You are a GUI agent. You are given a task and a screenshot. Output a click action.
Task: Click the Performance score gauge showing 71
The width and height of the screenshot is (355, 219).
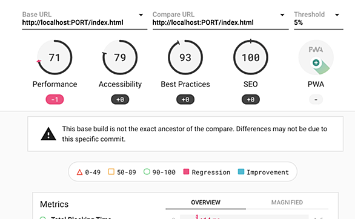[55, 57]
